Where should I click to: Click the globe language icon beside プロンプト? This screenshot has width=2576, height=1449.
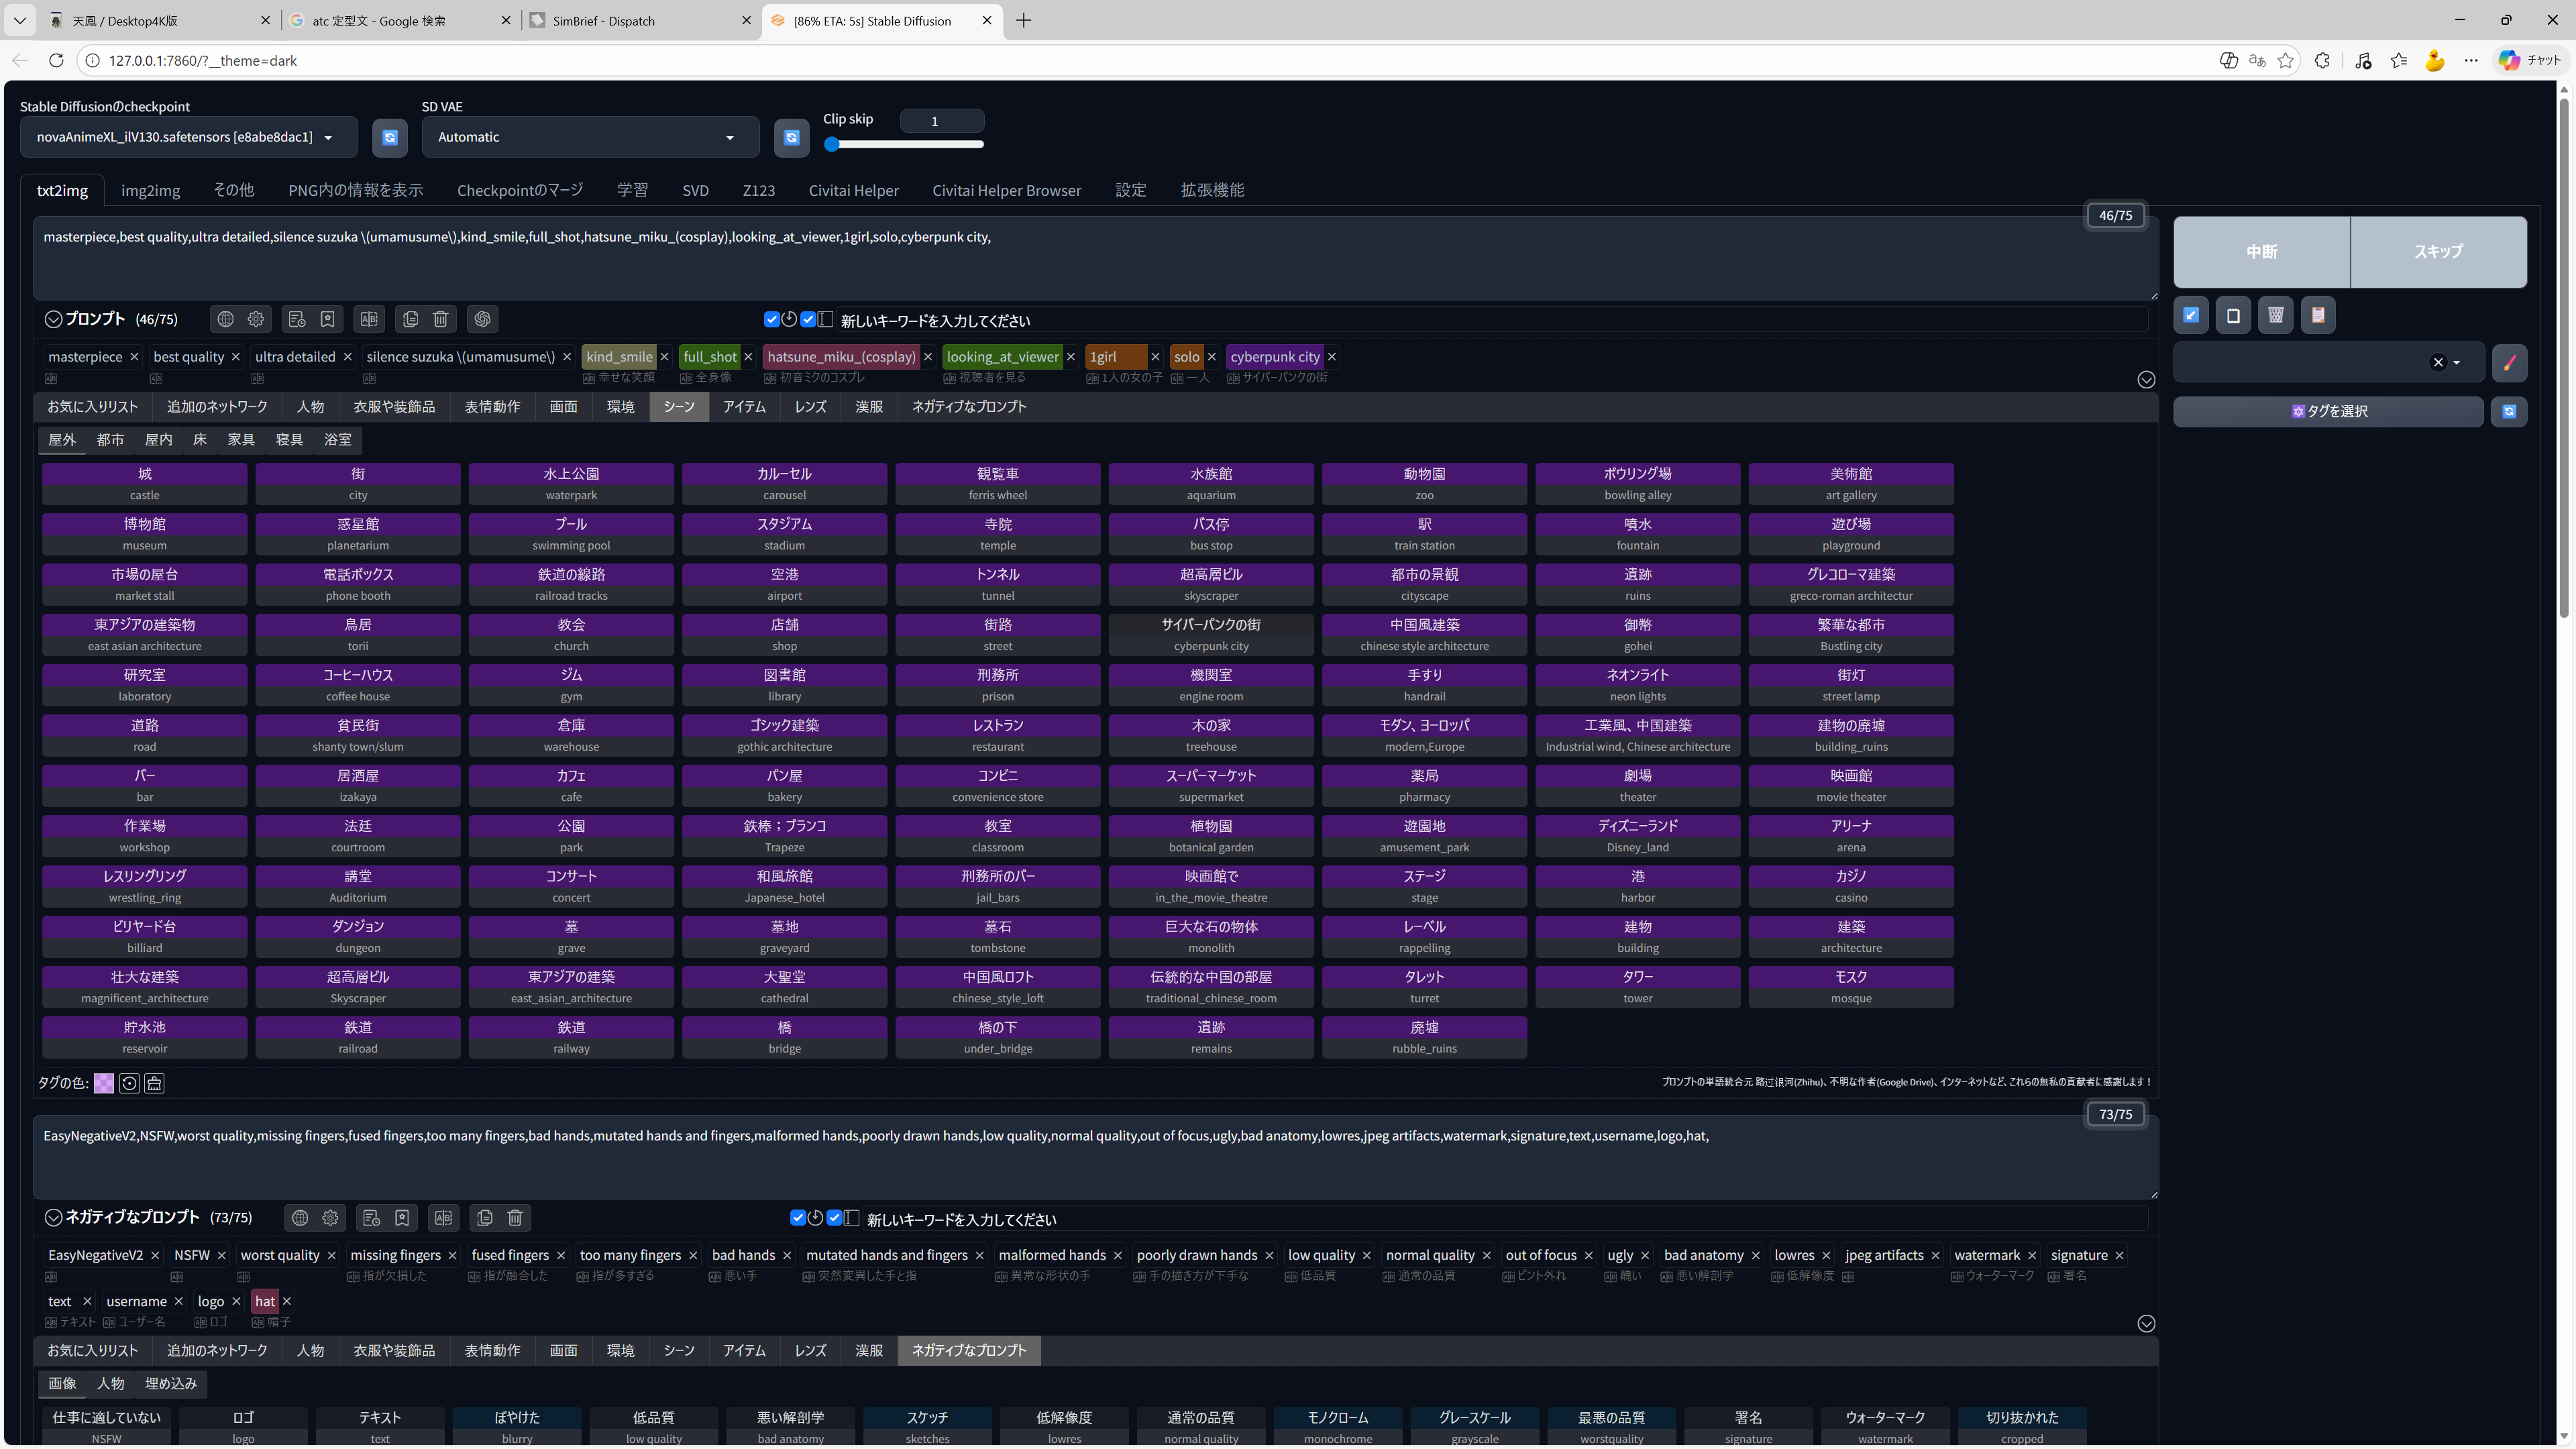coord(226,319)
